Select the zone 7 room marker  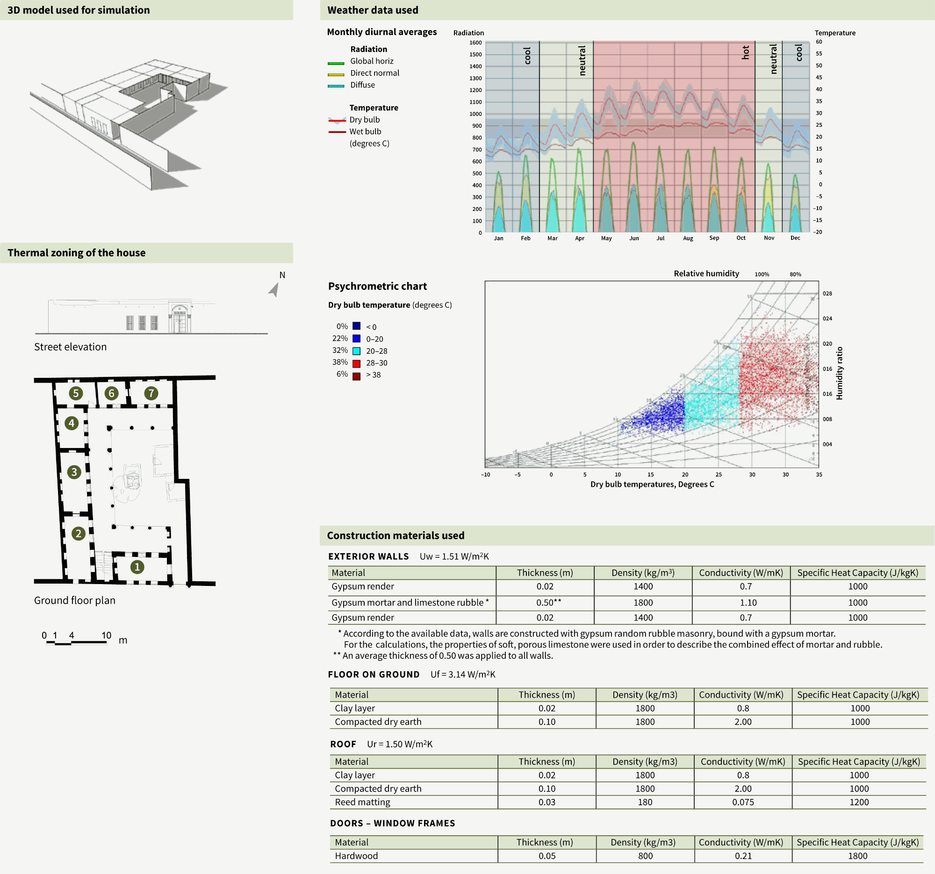coord(151,393)
